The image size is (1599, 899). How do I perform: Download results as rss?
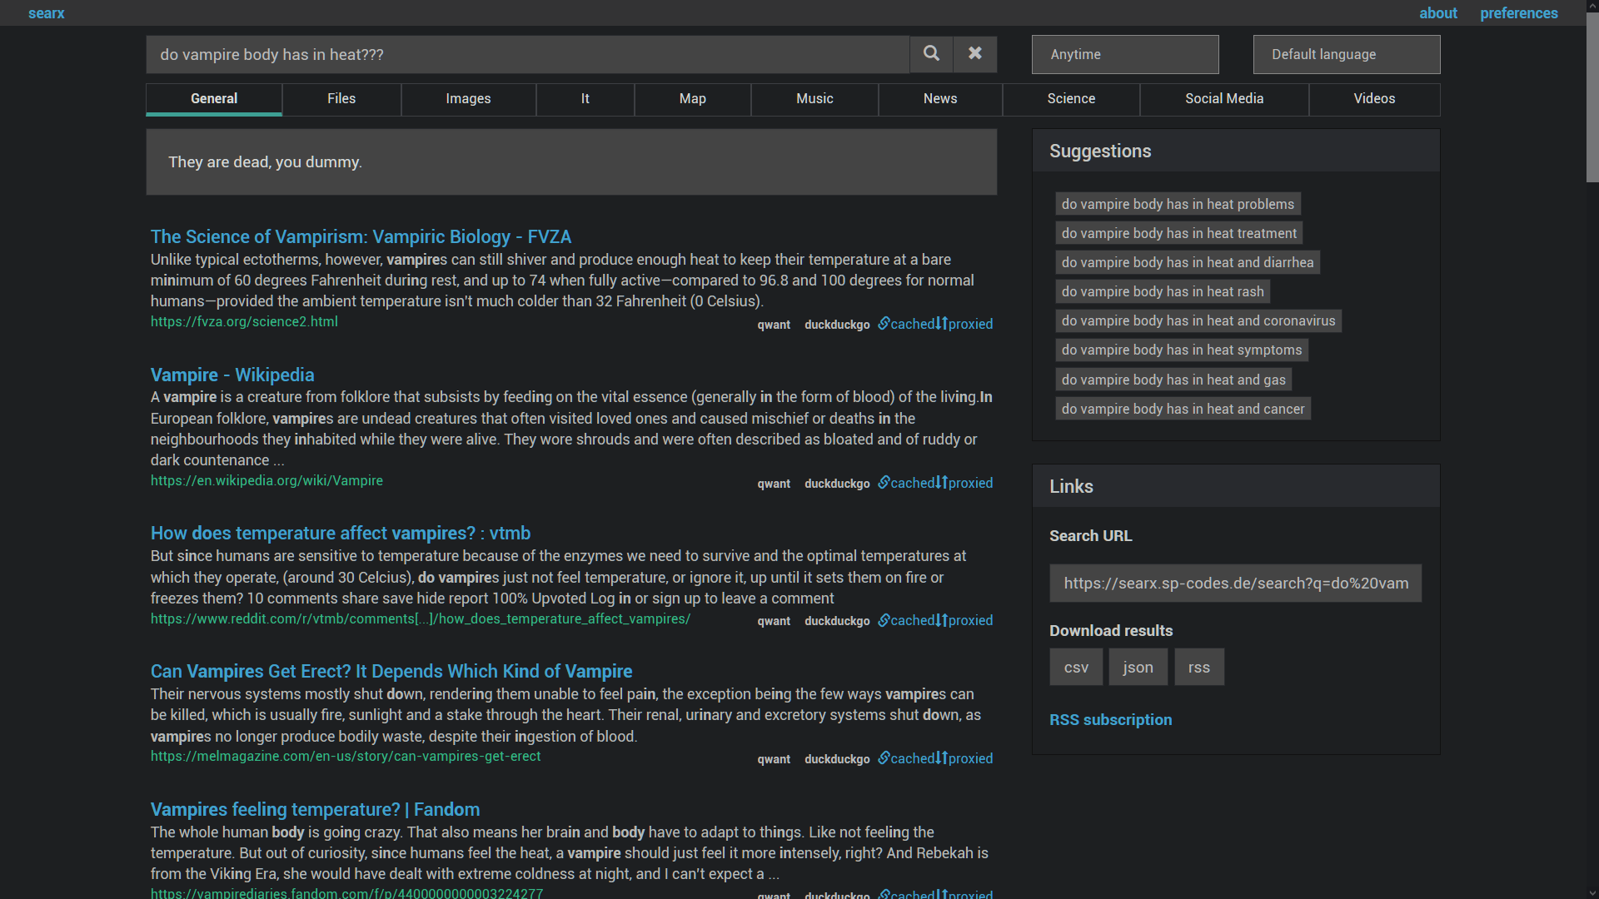[x=1199, y=668]
